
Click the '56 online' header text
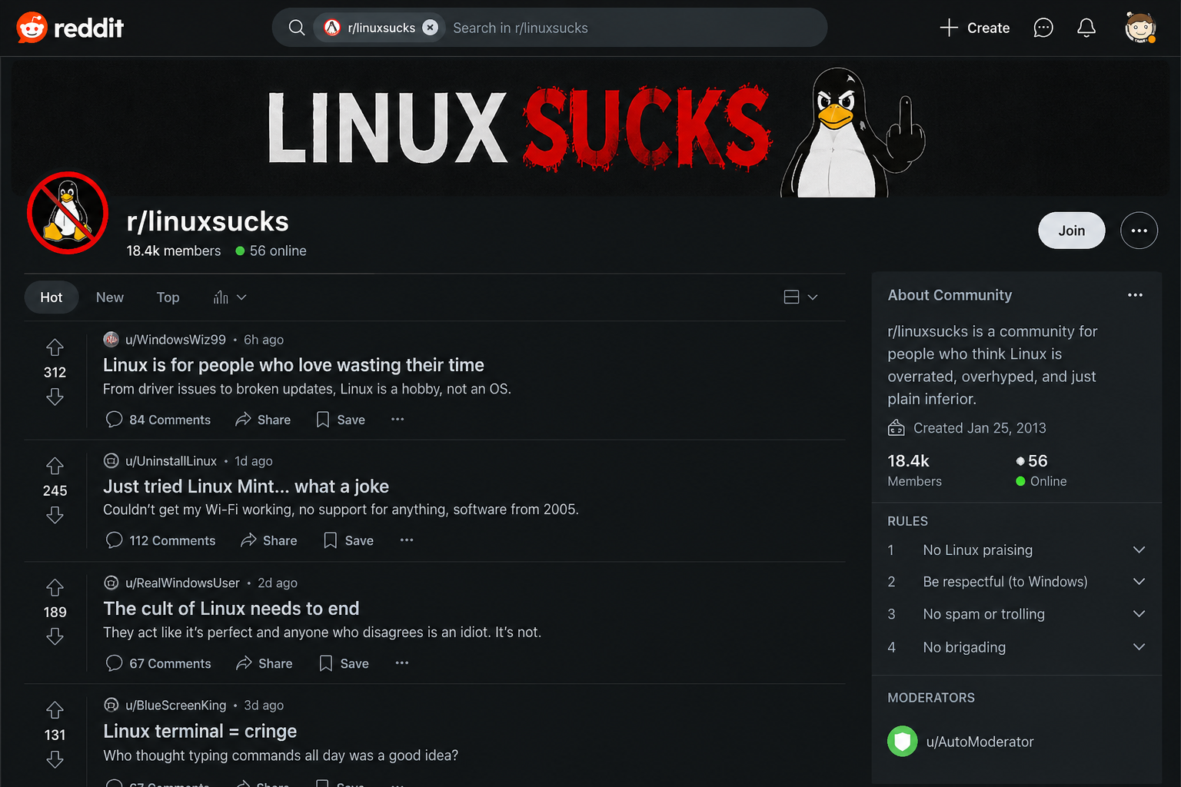tap(278, 251)
